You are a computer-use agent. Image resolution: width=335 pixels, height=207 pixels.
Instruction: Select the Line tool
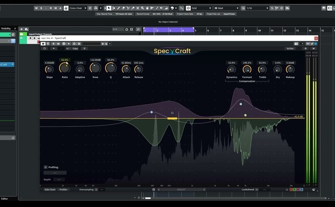(x=157, y=8)
